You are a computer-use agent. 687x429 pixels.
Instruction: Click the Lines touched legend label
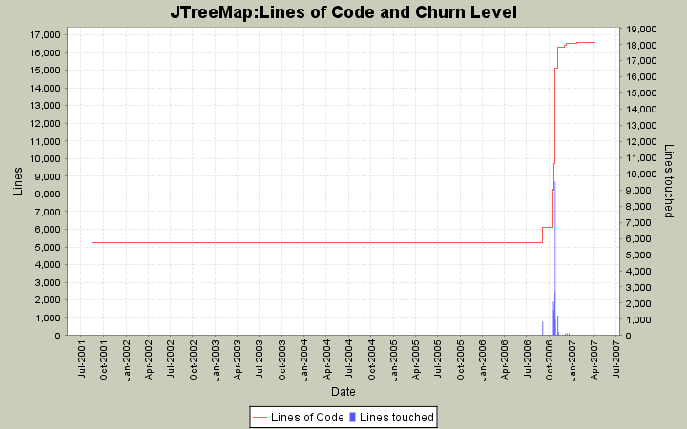(397, 418)
